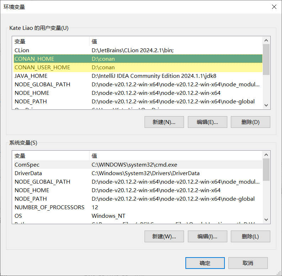Click 新建(W)... button for system variables

pyautogui.click(x=164, y=236)
